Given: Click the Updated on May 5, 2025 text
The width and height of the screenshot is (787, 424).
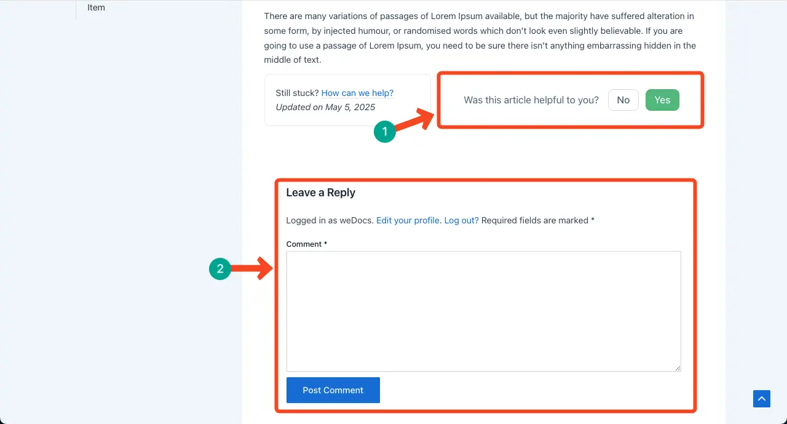Looking at the screenshot, I should [325, 107].
